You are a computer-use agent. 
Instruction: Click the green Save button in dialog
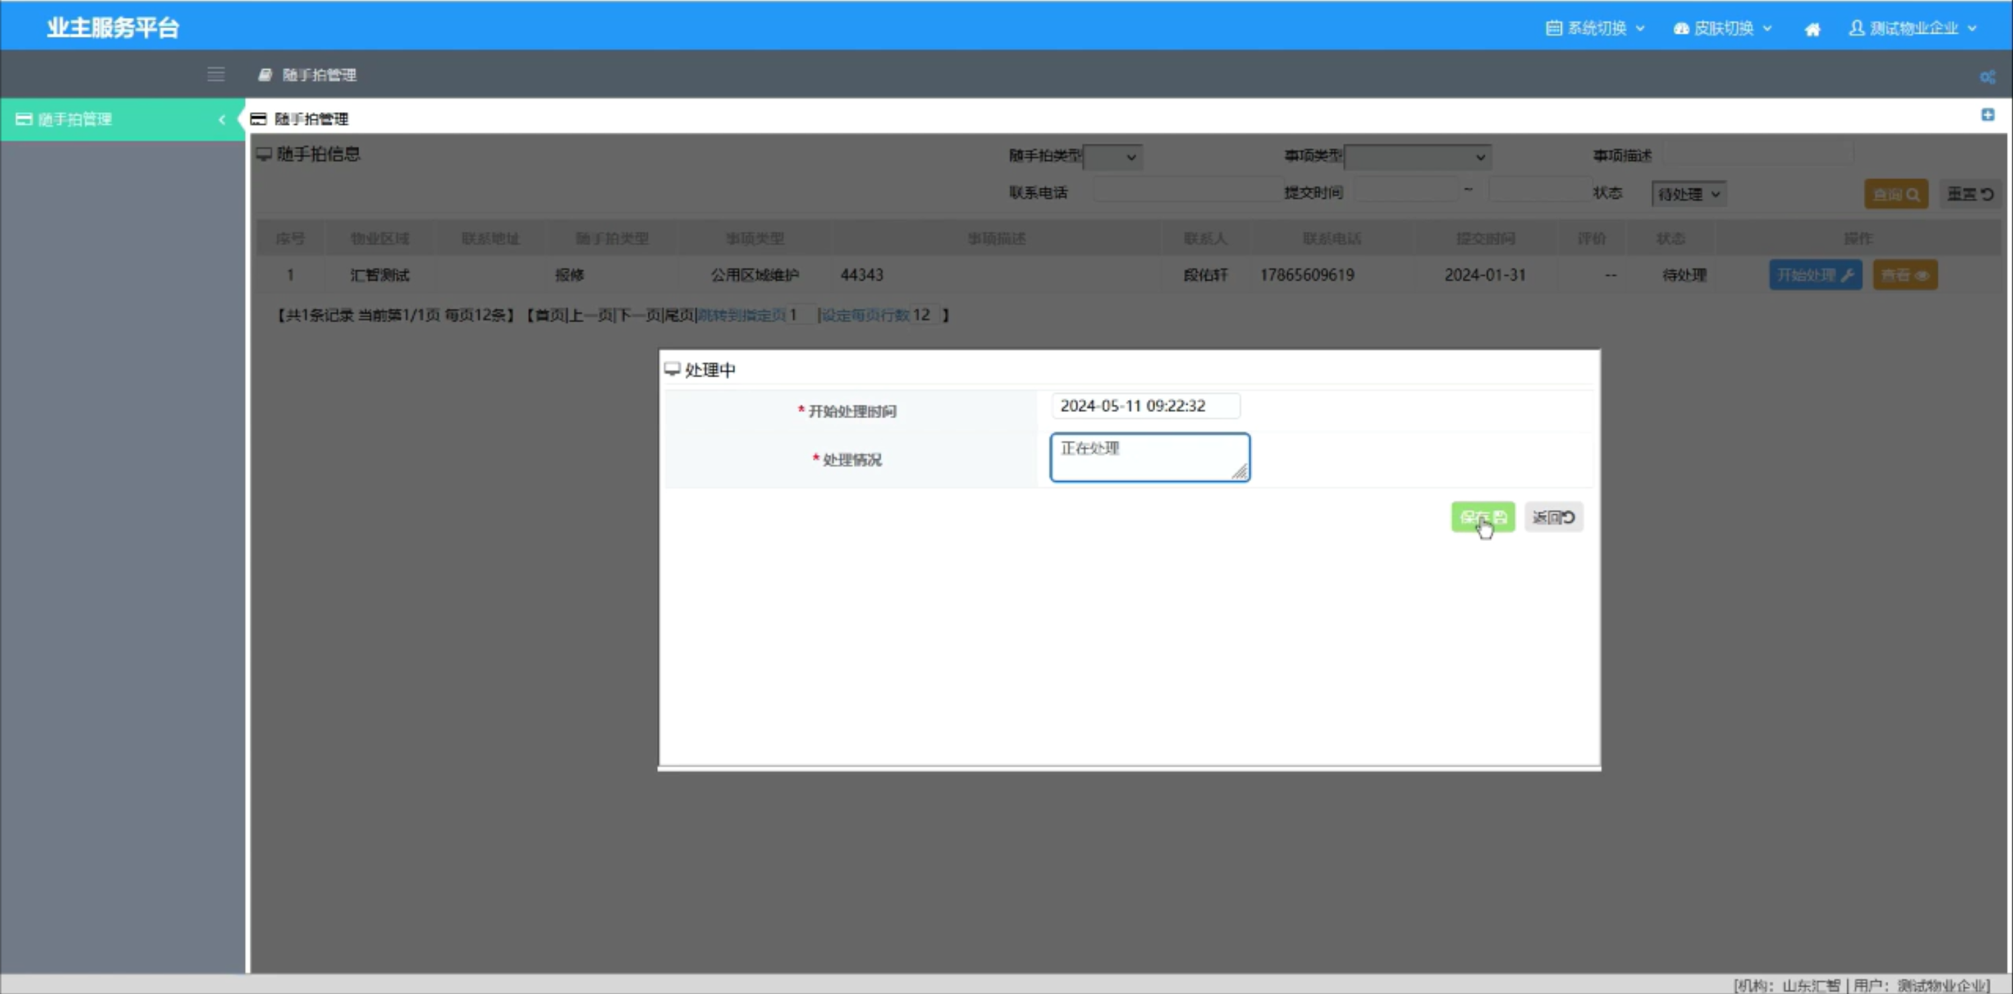tap(1483, 517)
